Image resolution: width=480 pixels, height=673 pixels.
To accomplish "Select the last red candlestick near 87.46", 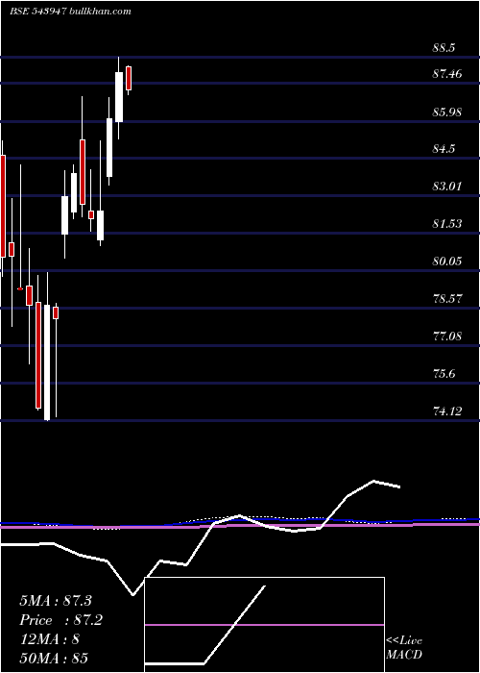I will 128,79.
